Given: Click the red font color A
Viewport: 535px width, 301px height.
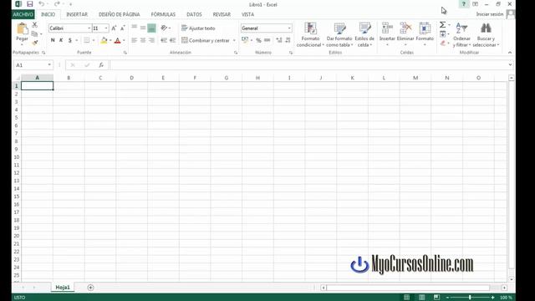Looking at the screenshot, I should click(x=117, y=41).
